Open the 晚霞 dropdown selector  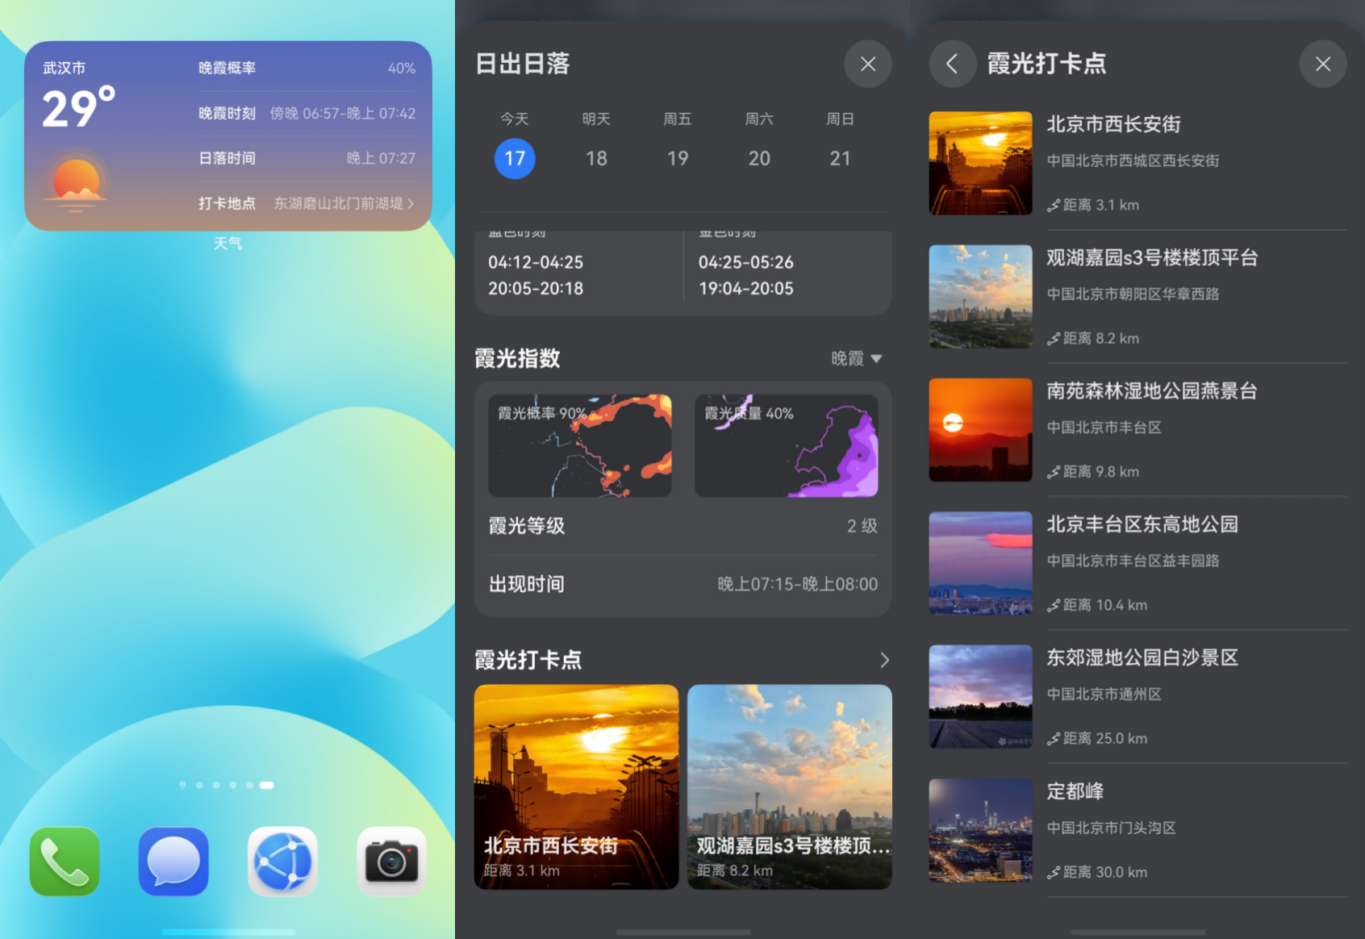tap(857, 358)
